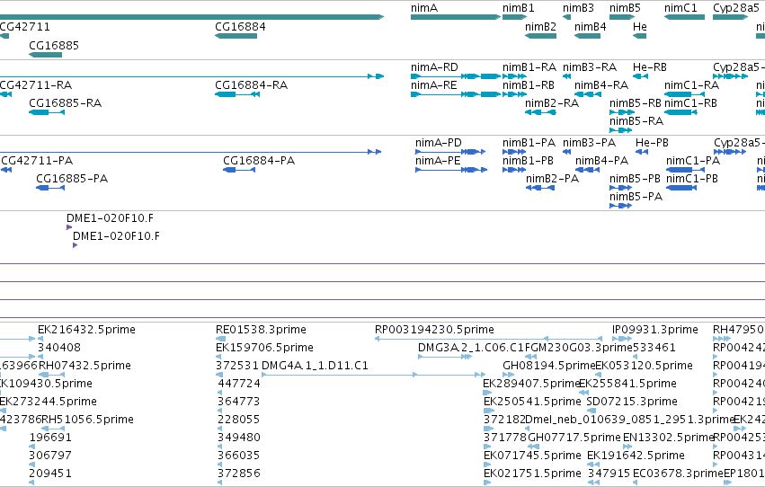Click transcript CG16885-RA
The width and height of the screenshot is (765, 487).
point(47,112)
